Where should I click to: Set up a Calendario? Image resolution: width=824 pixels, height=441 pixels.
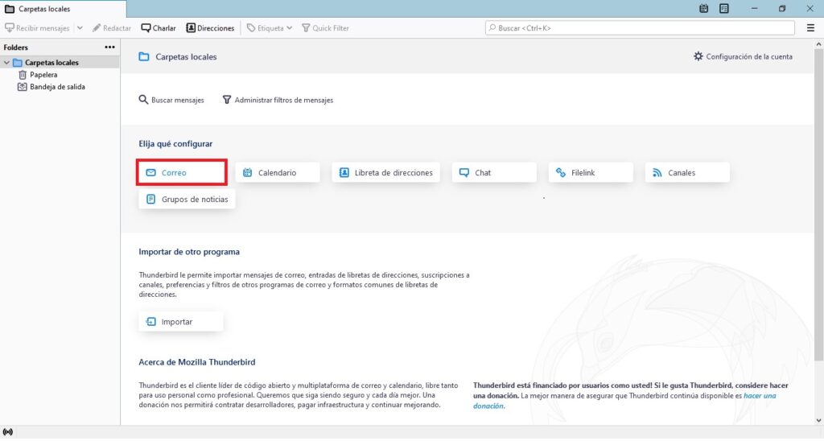pyautogui.click(x=278, y=172)
